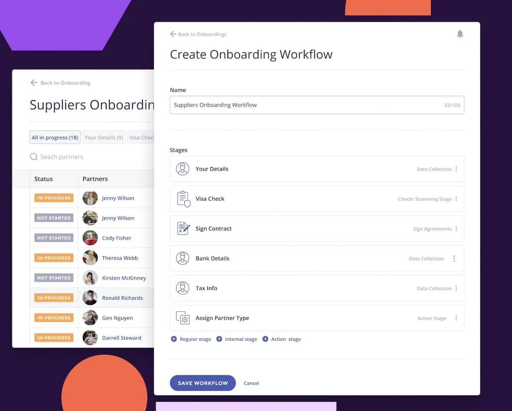512x411 pixels.
Task: Add a Regular stage
Action: (x=191, y=339)
